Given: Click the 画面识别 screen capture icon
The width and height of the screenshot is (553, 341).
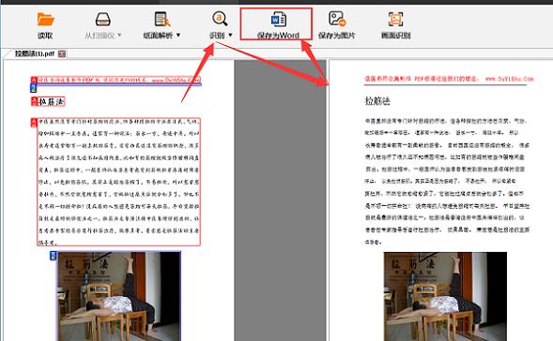Looking at the screenshot, I should (x=395, y=19).
